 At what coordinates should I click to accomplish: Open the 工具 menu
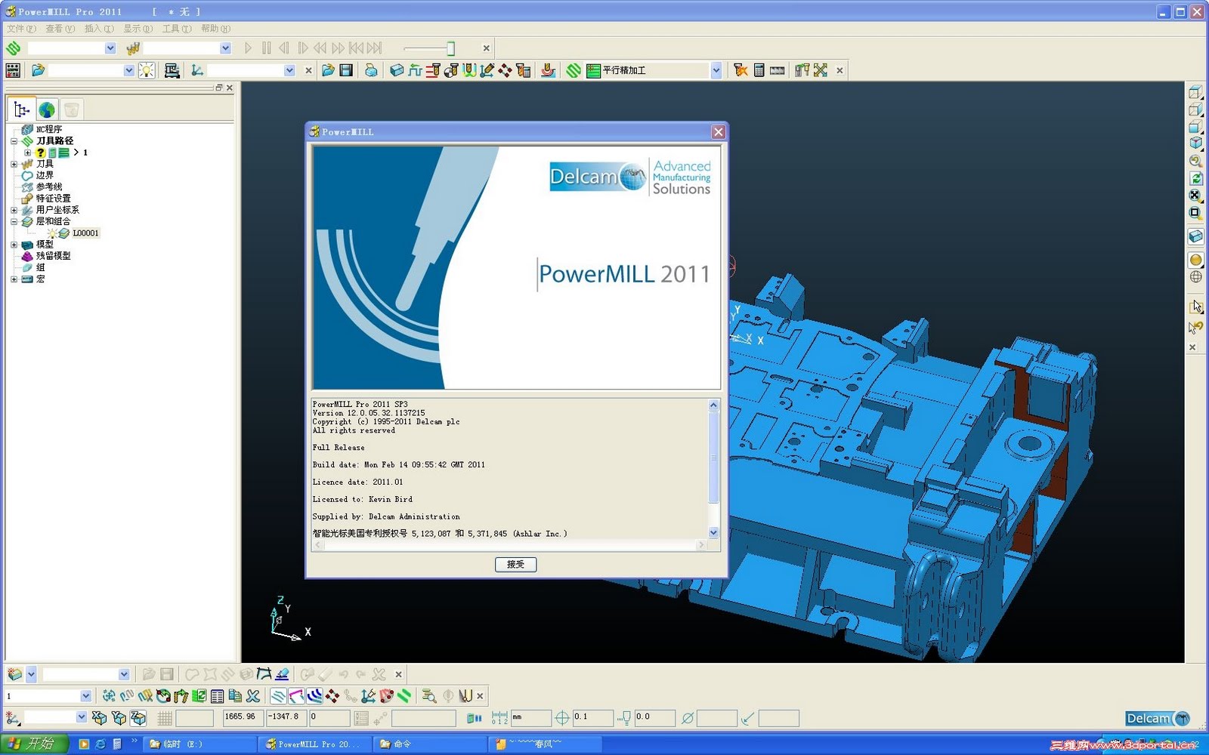click(177, 29)
